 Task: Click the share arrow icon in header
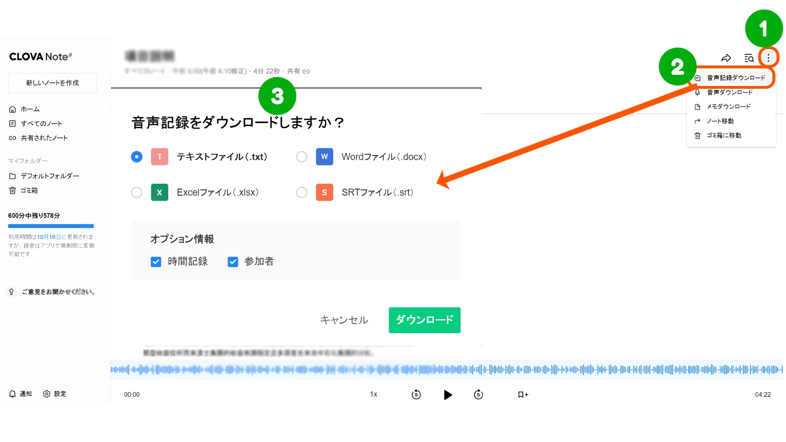[x=726, y=58]
